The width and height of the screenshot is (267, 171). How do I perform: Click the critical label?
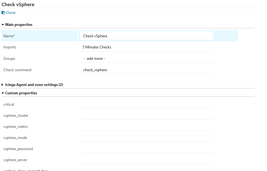pyautogui.click(x=9, y=104)
